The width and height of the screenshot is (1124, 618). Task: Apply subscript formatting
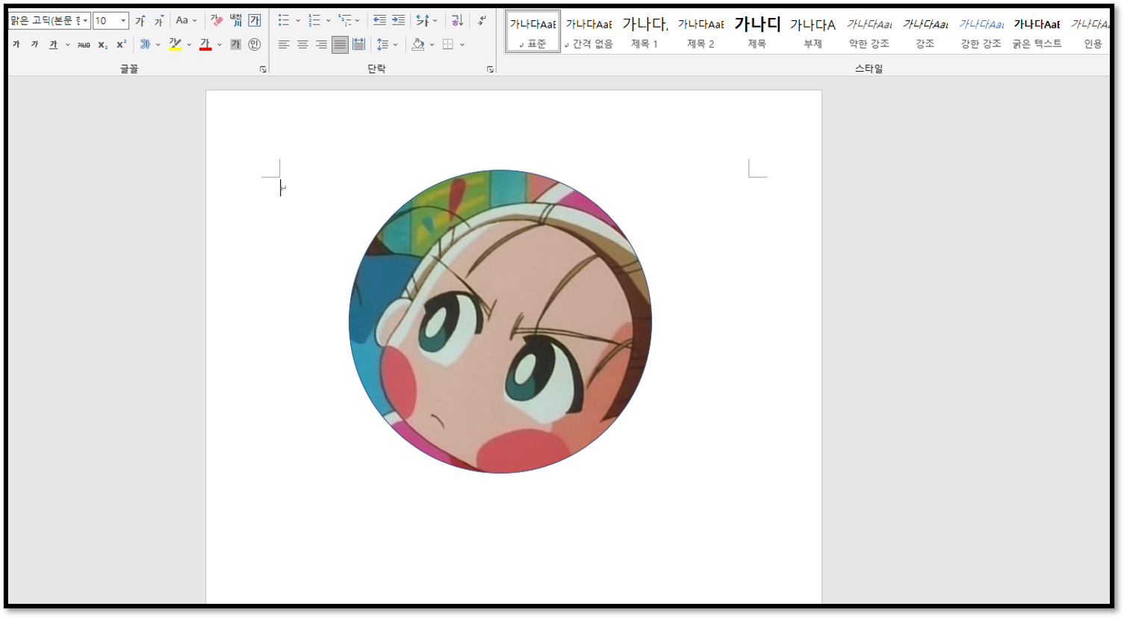tap(102, 45)
